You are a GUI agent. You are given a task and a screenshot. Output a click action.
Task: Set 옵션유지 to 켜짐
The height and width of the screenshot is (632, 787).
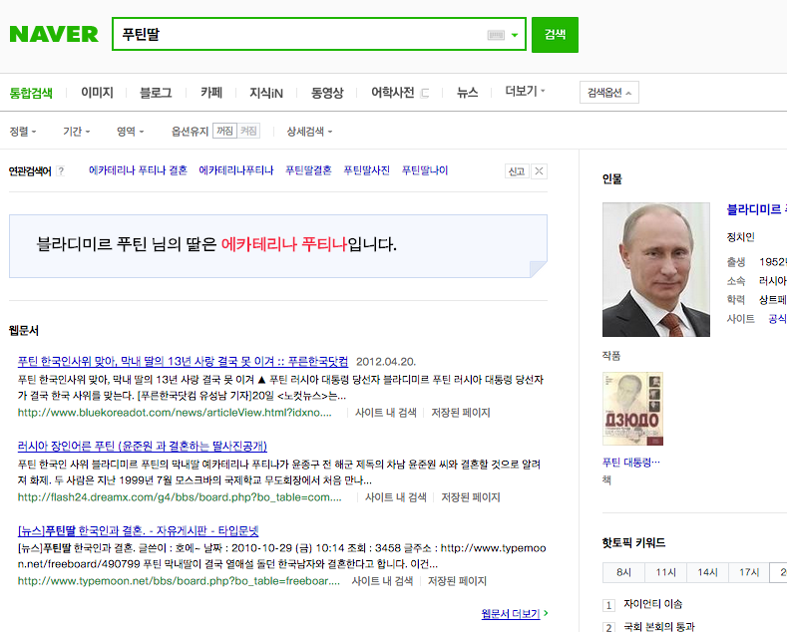coord(248,131)
